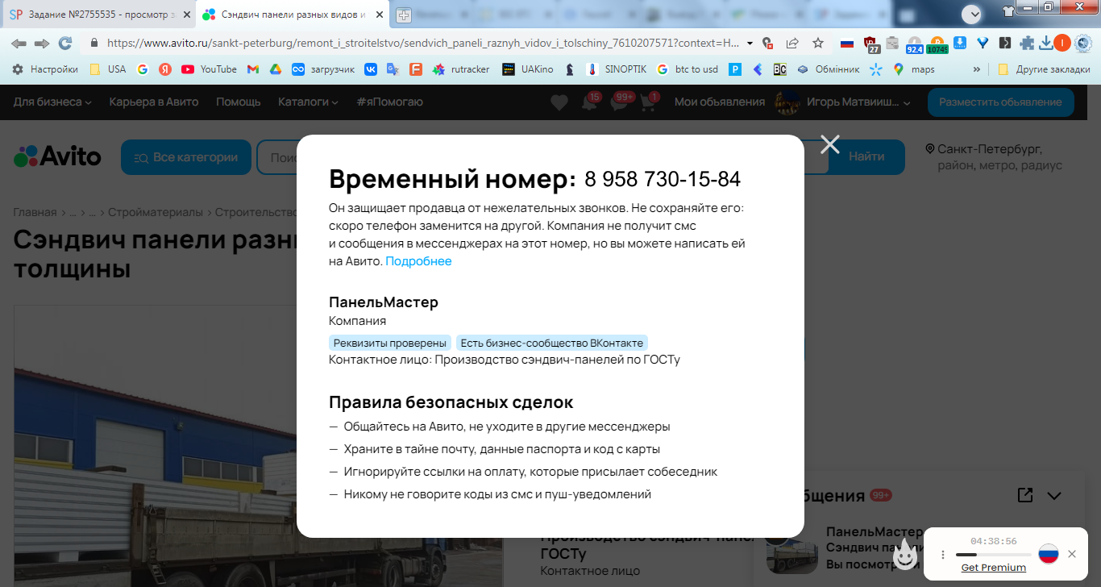Change Санкт-Петербург location selector
Image resolution: width=1101 pixels, height=587 pixels.
pyautogui.click(x=995, y=157)
